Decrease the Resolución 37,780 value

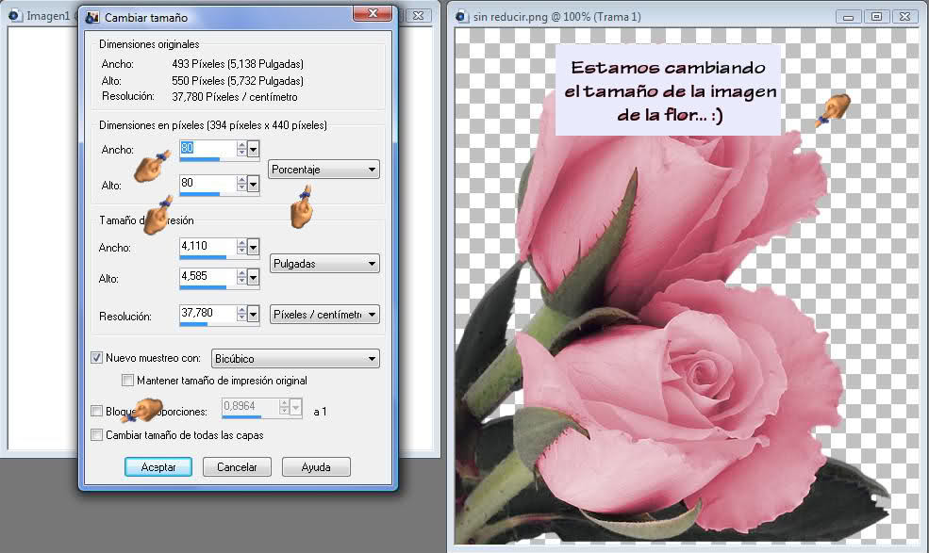tap(241, 317)
